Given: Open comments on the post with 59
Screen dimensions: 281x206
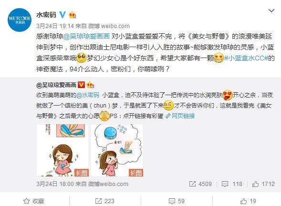Looking at the screenshot, I should (x=177, y=201).
